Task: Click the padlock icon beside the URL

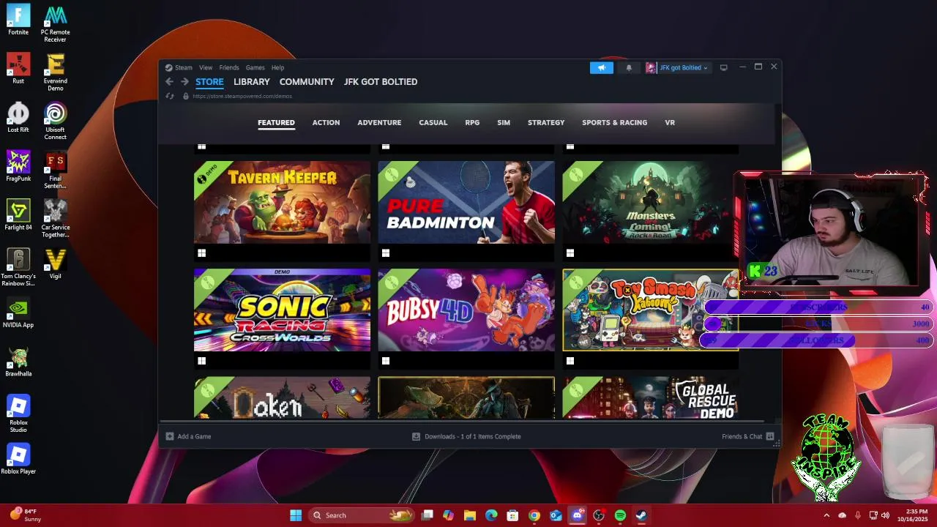Action: tap(186, 96)
